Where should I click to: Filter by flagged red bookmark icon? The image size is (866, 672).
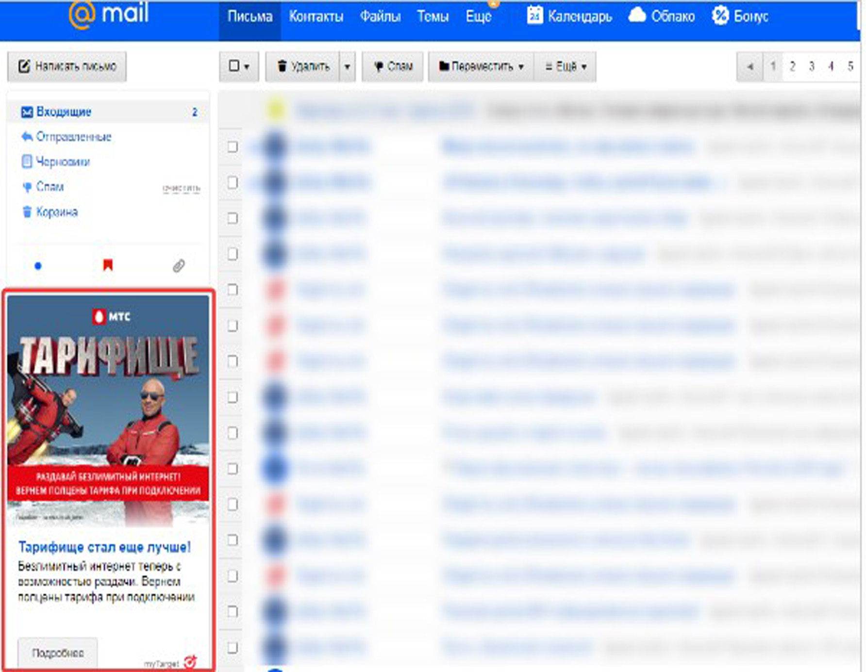(x=108, y=265)
